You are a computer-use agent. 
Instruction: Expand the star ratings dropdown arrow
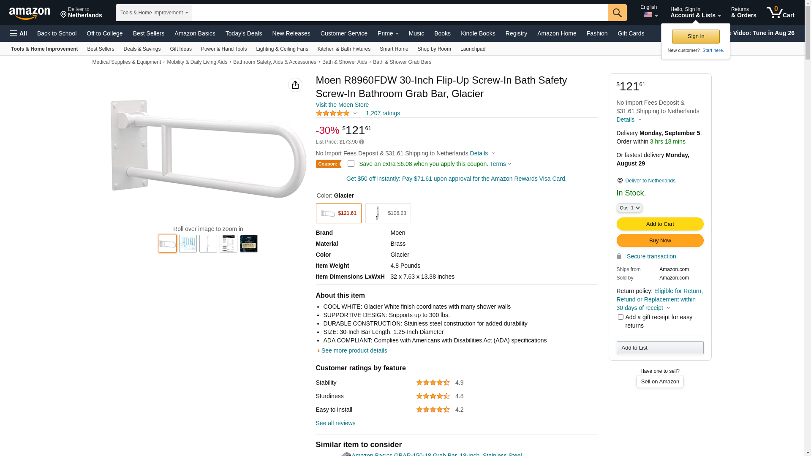[x=355, y=113]
